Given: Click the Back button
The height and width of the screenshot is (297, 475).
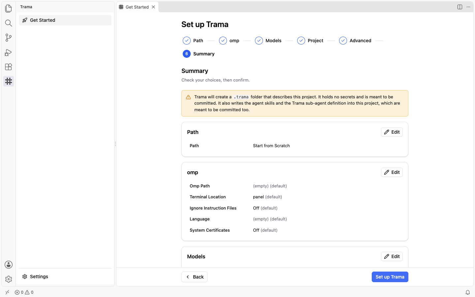Looking at the screenshot, I should click(x=194, y=277).
